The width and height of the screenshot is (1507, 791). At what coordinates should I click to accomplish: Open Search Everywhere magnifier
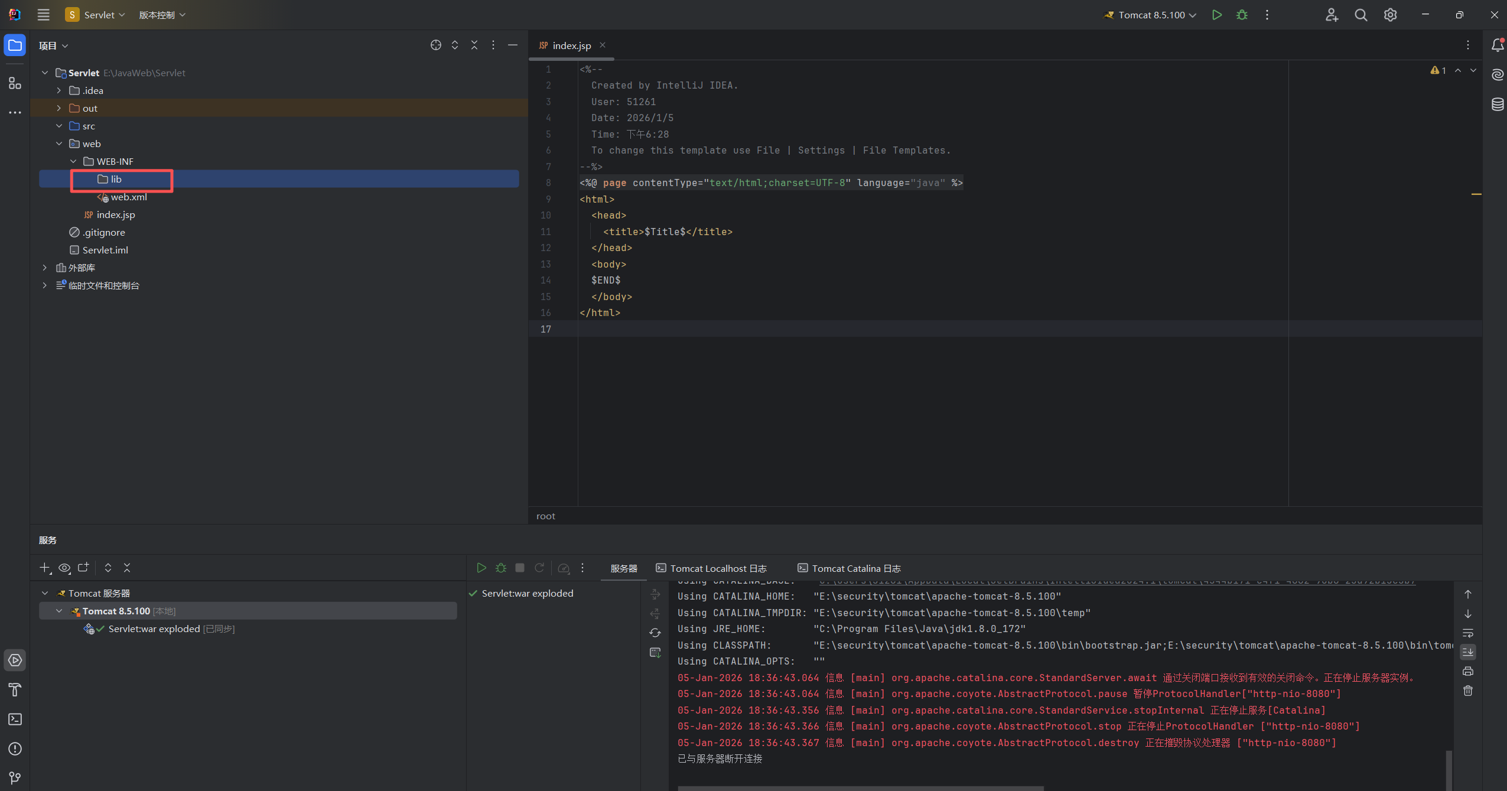[x=1360, y=15]
